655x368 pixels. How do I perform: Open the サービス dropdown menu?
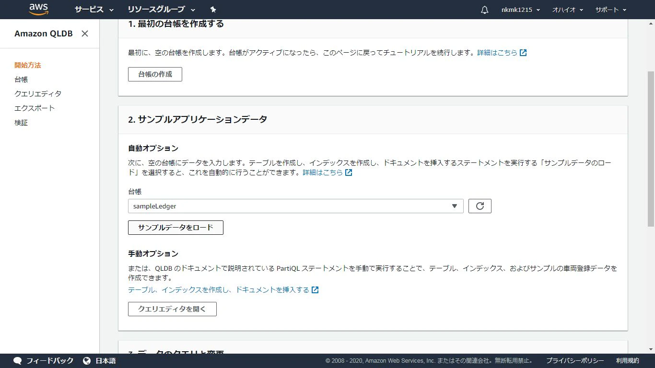(94, 10)
